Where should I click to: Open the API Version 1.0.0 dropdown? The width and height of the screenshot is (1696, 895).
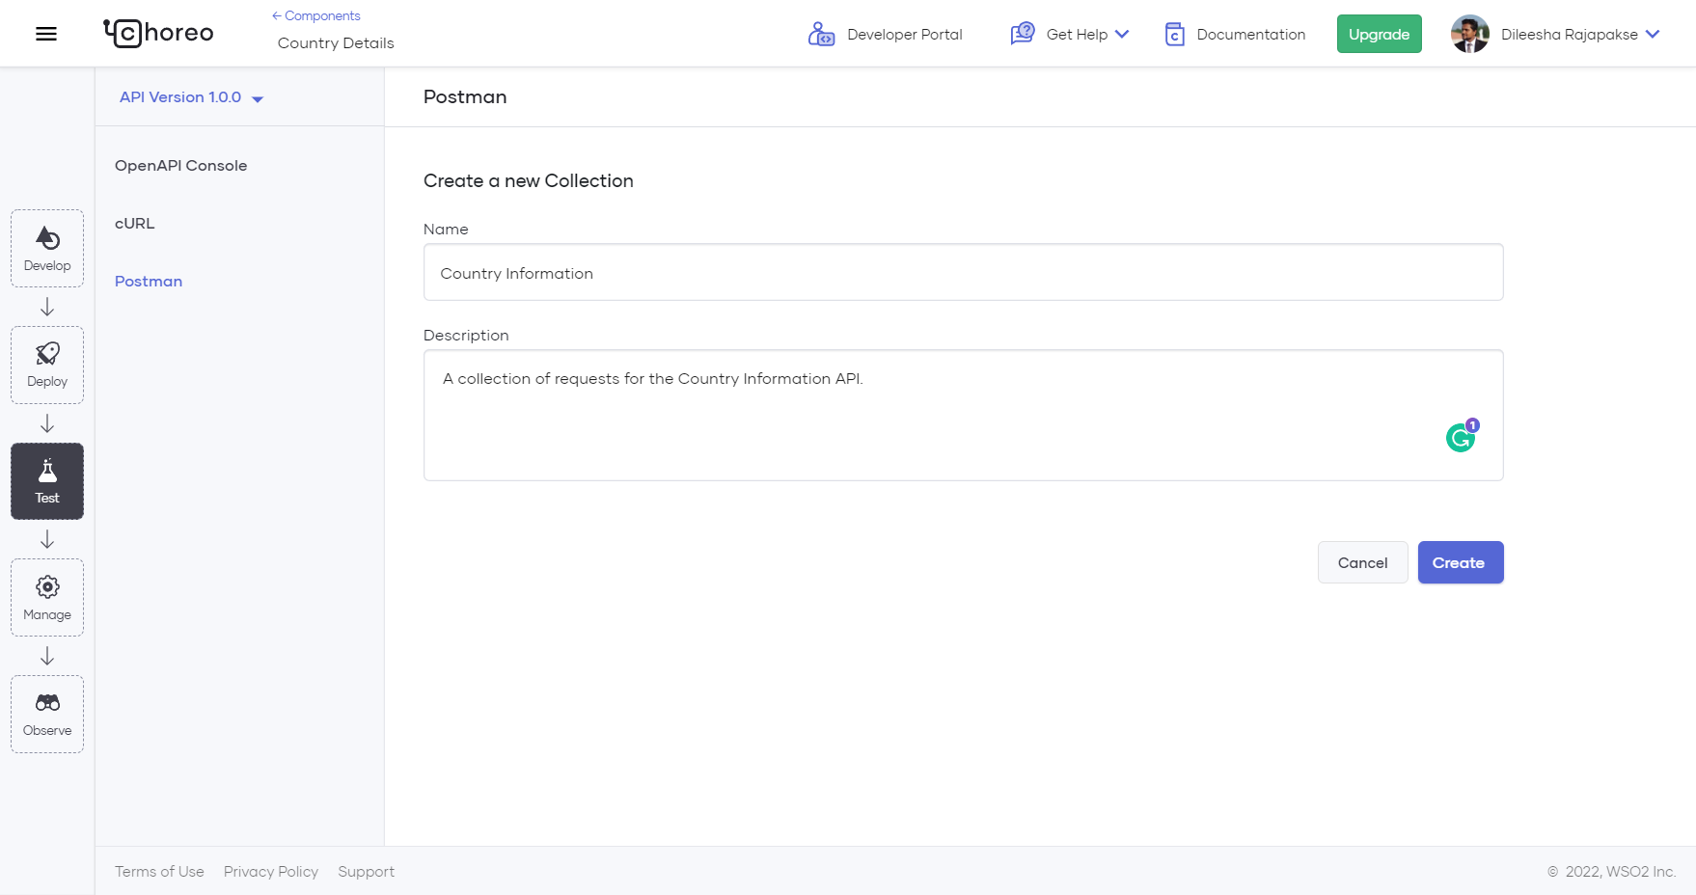[x=191, y=97]
